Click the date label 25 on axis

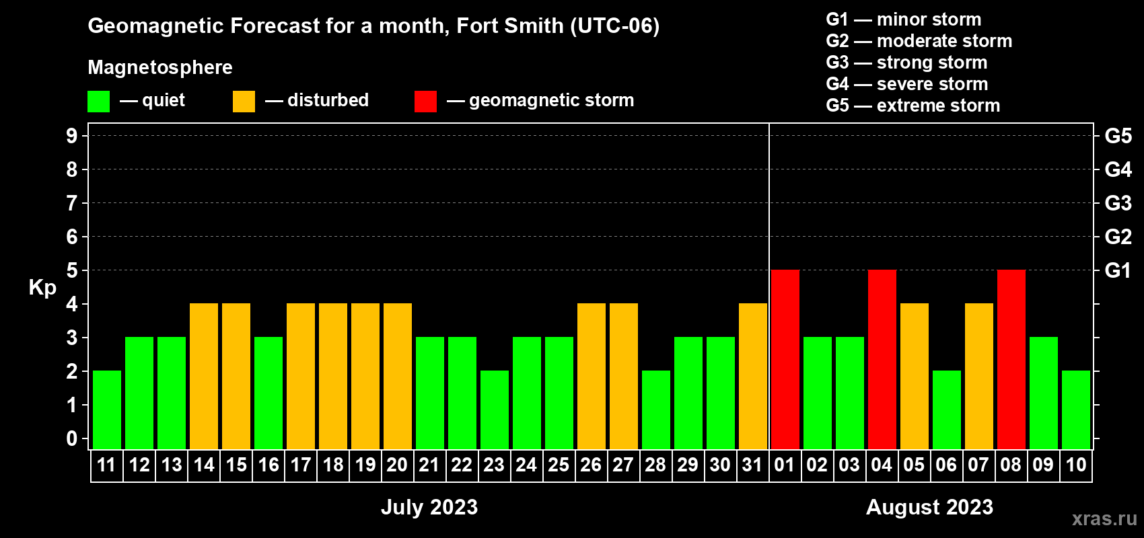click(x=559, y=465)
